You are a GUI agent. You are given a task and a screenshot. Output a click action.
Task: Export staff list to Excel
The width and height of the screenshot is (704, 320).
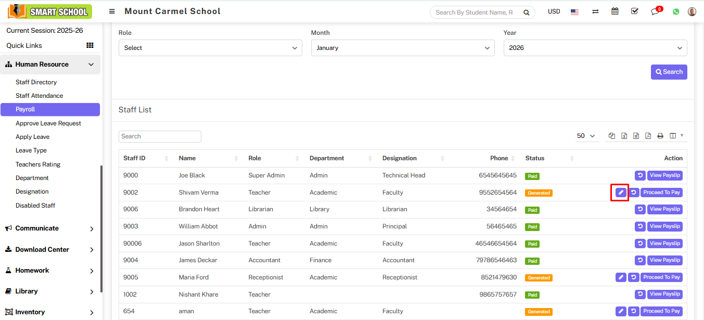624,136
